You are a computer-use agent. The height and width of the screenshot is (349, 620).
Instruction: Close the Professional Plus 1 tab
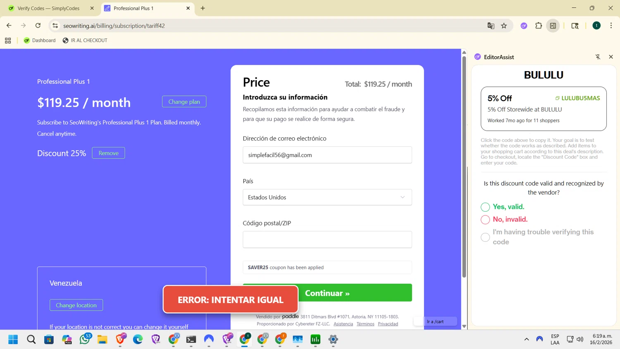[x=188, y=8]
